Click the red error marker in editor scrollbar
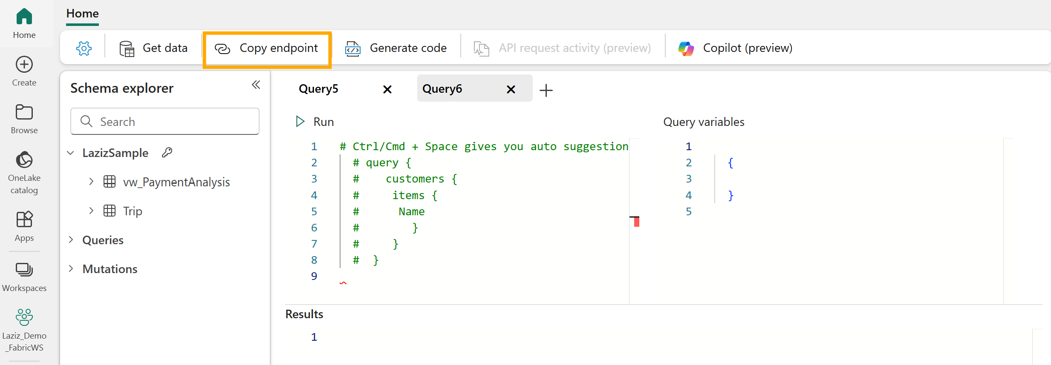 pyautogui.click(x=636, y=221)
